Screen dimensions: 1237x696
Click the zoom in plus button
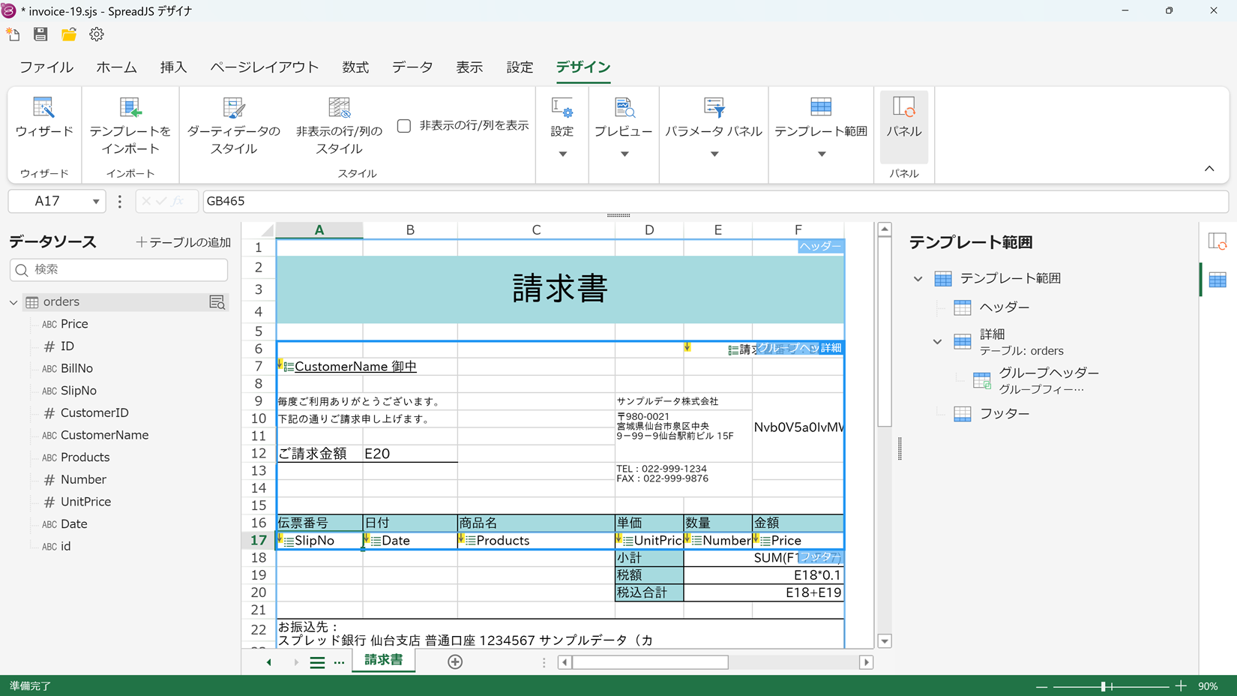[1181, 686]
